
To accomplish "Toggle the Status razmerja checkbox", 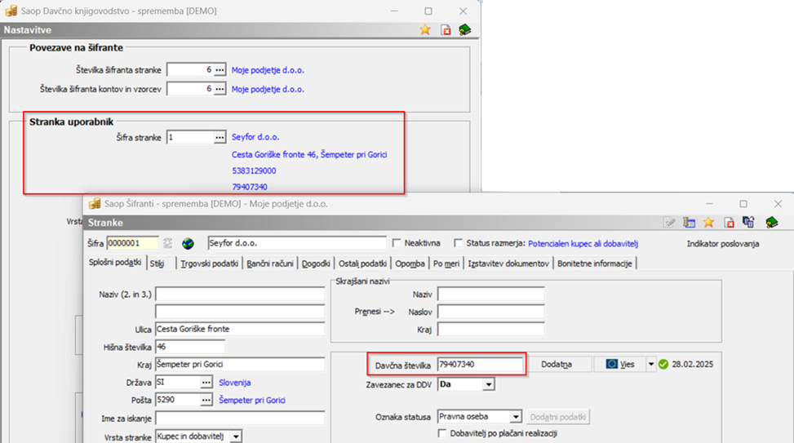I will [459, 243].
